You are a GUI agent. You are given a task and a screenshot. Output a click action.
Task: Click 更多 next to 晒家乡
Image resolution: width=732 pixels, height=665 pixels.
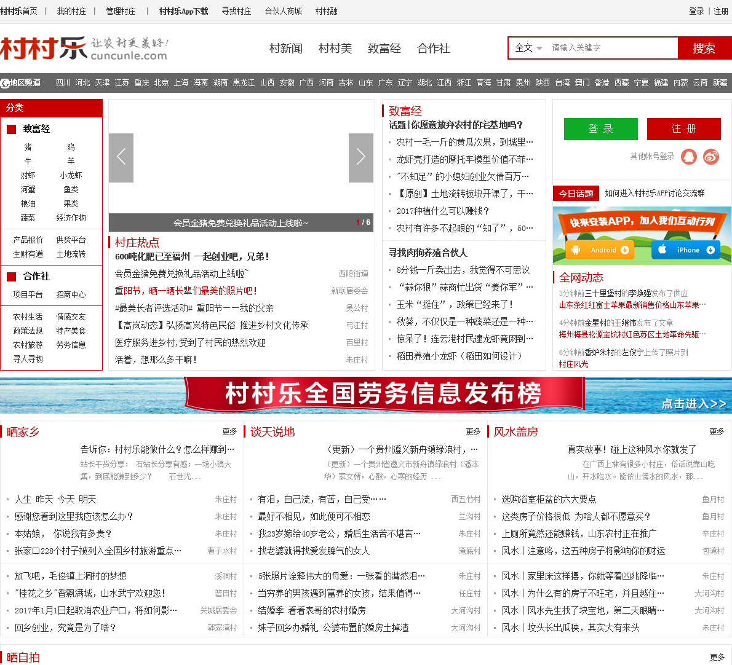click(x=229, y=432)
